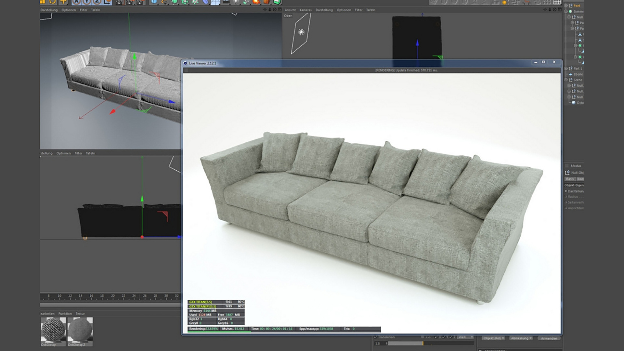Click the viewport maximize icon in top-left view

[x=279, y=10]
